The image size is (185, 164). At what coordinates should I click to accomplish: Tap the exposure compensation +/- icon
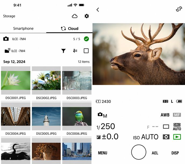click(x=99, y=137)
